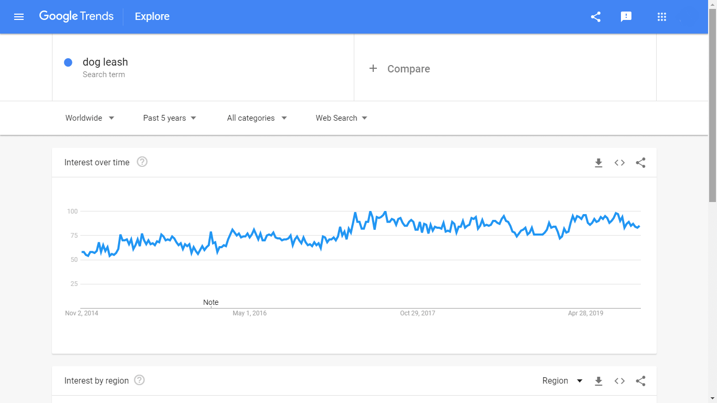Open the All categories dropdown
This screenshot has width=717, height=403.
(x=257, y=118)
